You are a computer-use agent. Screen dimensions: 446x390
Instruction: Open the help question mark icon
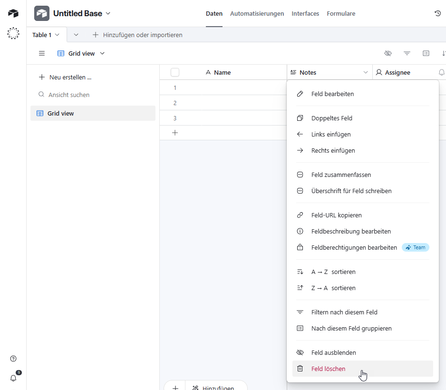coord(13,359)
